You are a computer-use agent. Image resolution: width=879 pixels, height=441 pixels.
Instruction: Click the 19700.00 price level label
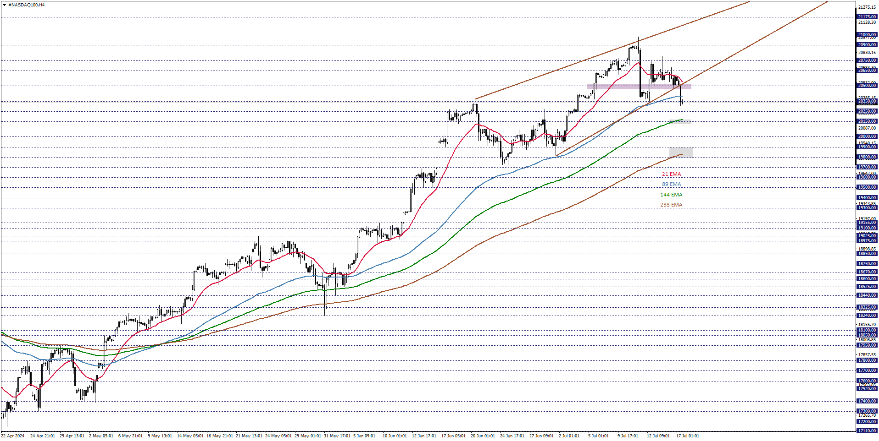[867, 167]
